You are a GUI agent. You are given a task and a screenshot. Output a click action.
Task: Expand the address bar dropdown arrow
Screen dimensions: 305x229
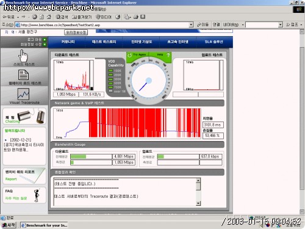click(x=191, y=25)
